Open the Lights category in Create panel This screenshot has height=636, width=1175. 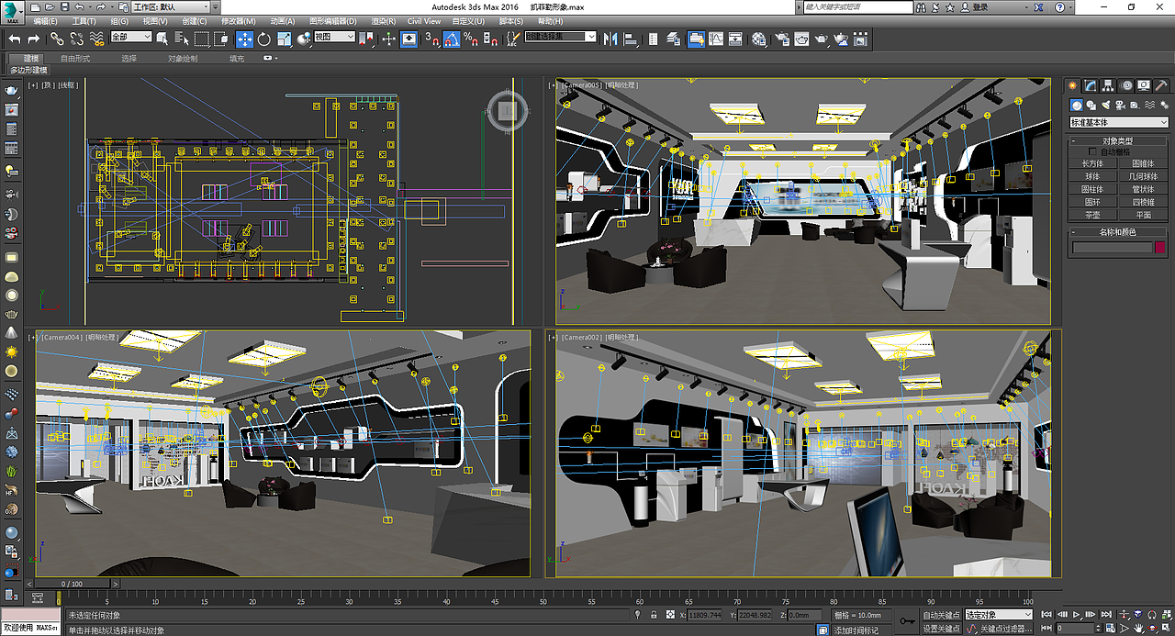click(x=1104, y=105)
